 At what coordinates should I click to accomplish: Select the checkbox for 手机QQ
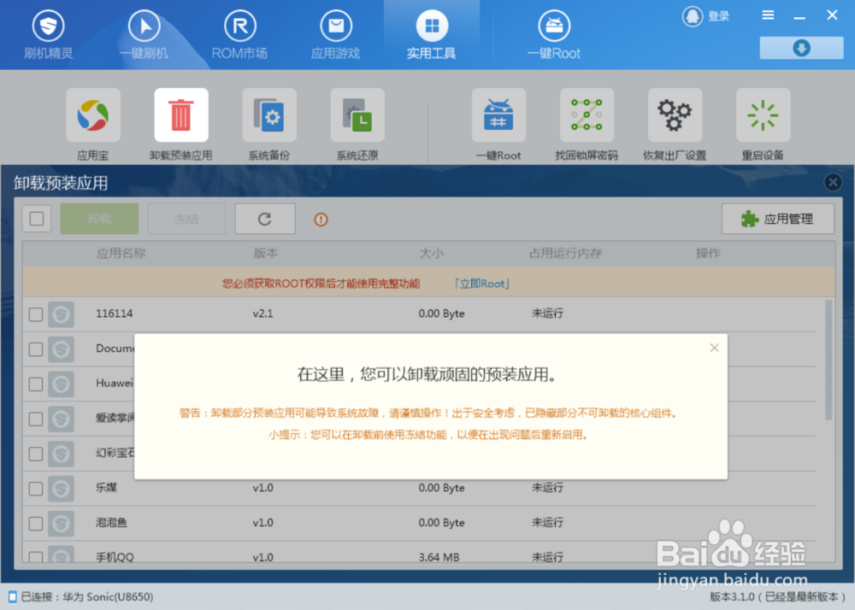click(35, 557)
